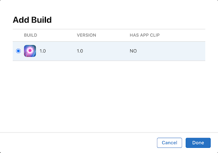The height and width of the screenshot is (153, 218).
Task: Click the white outlined Cancel button
Action: (169, 143)
